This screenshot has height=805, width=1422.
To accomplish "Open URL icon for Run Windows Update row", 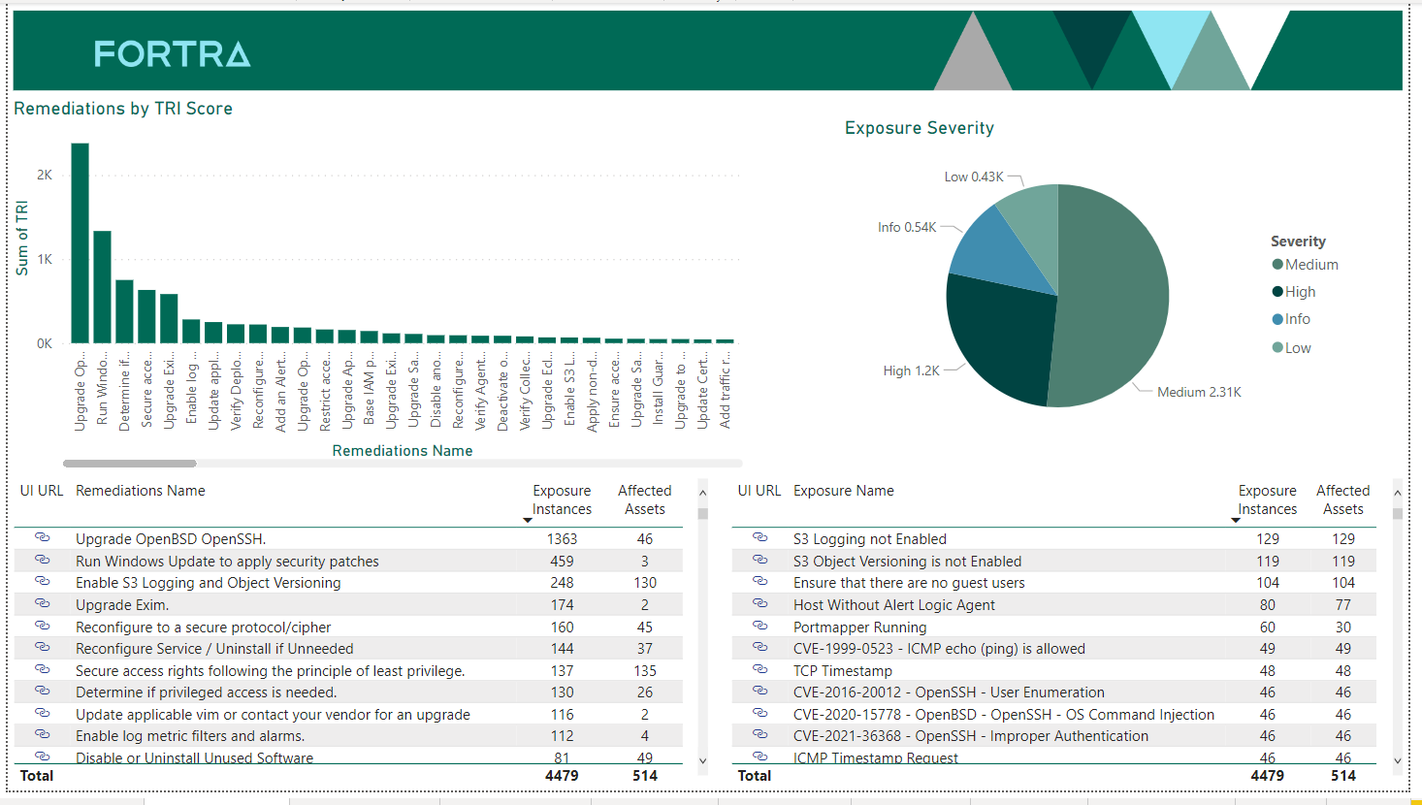I will click(x=42, y=559).
